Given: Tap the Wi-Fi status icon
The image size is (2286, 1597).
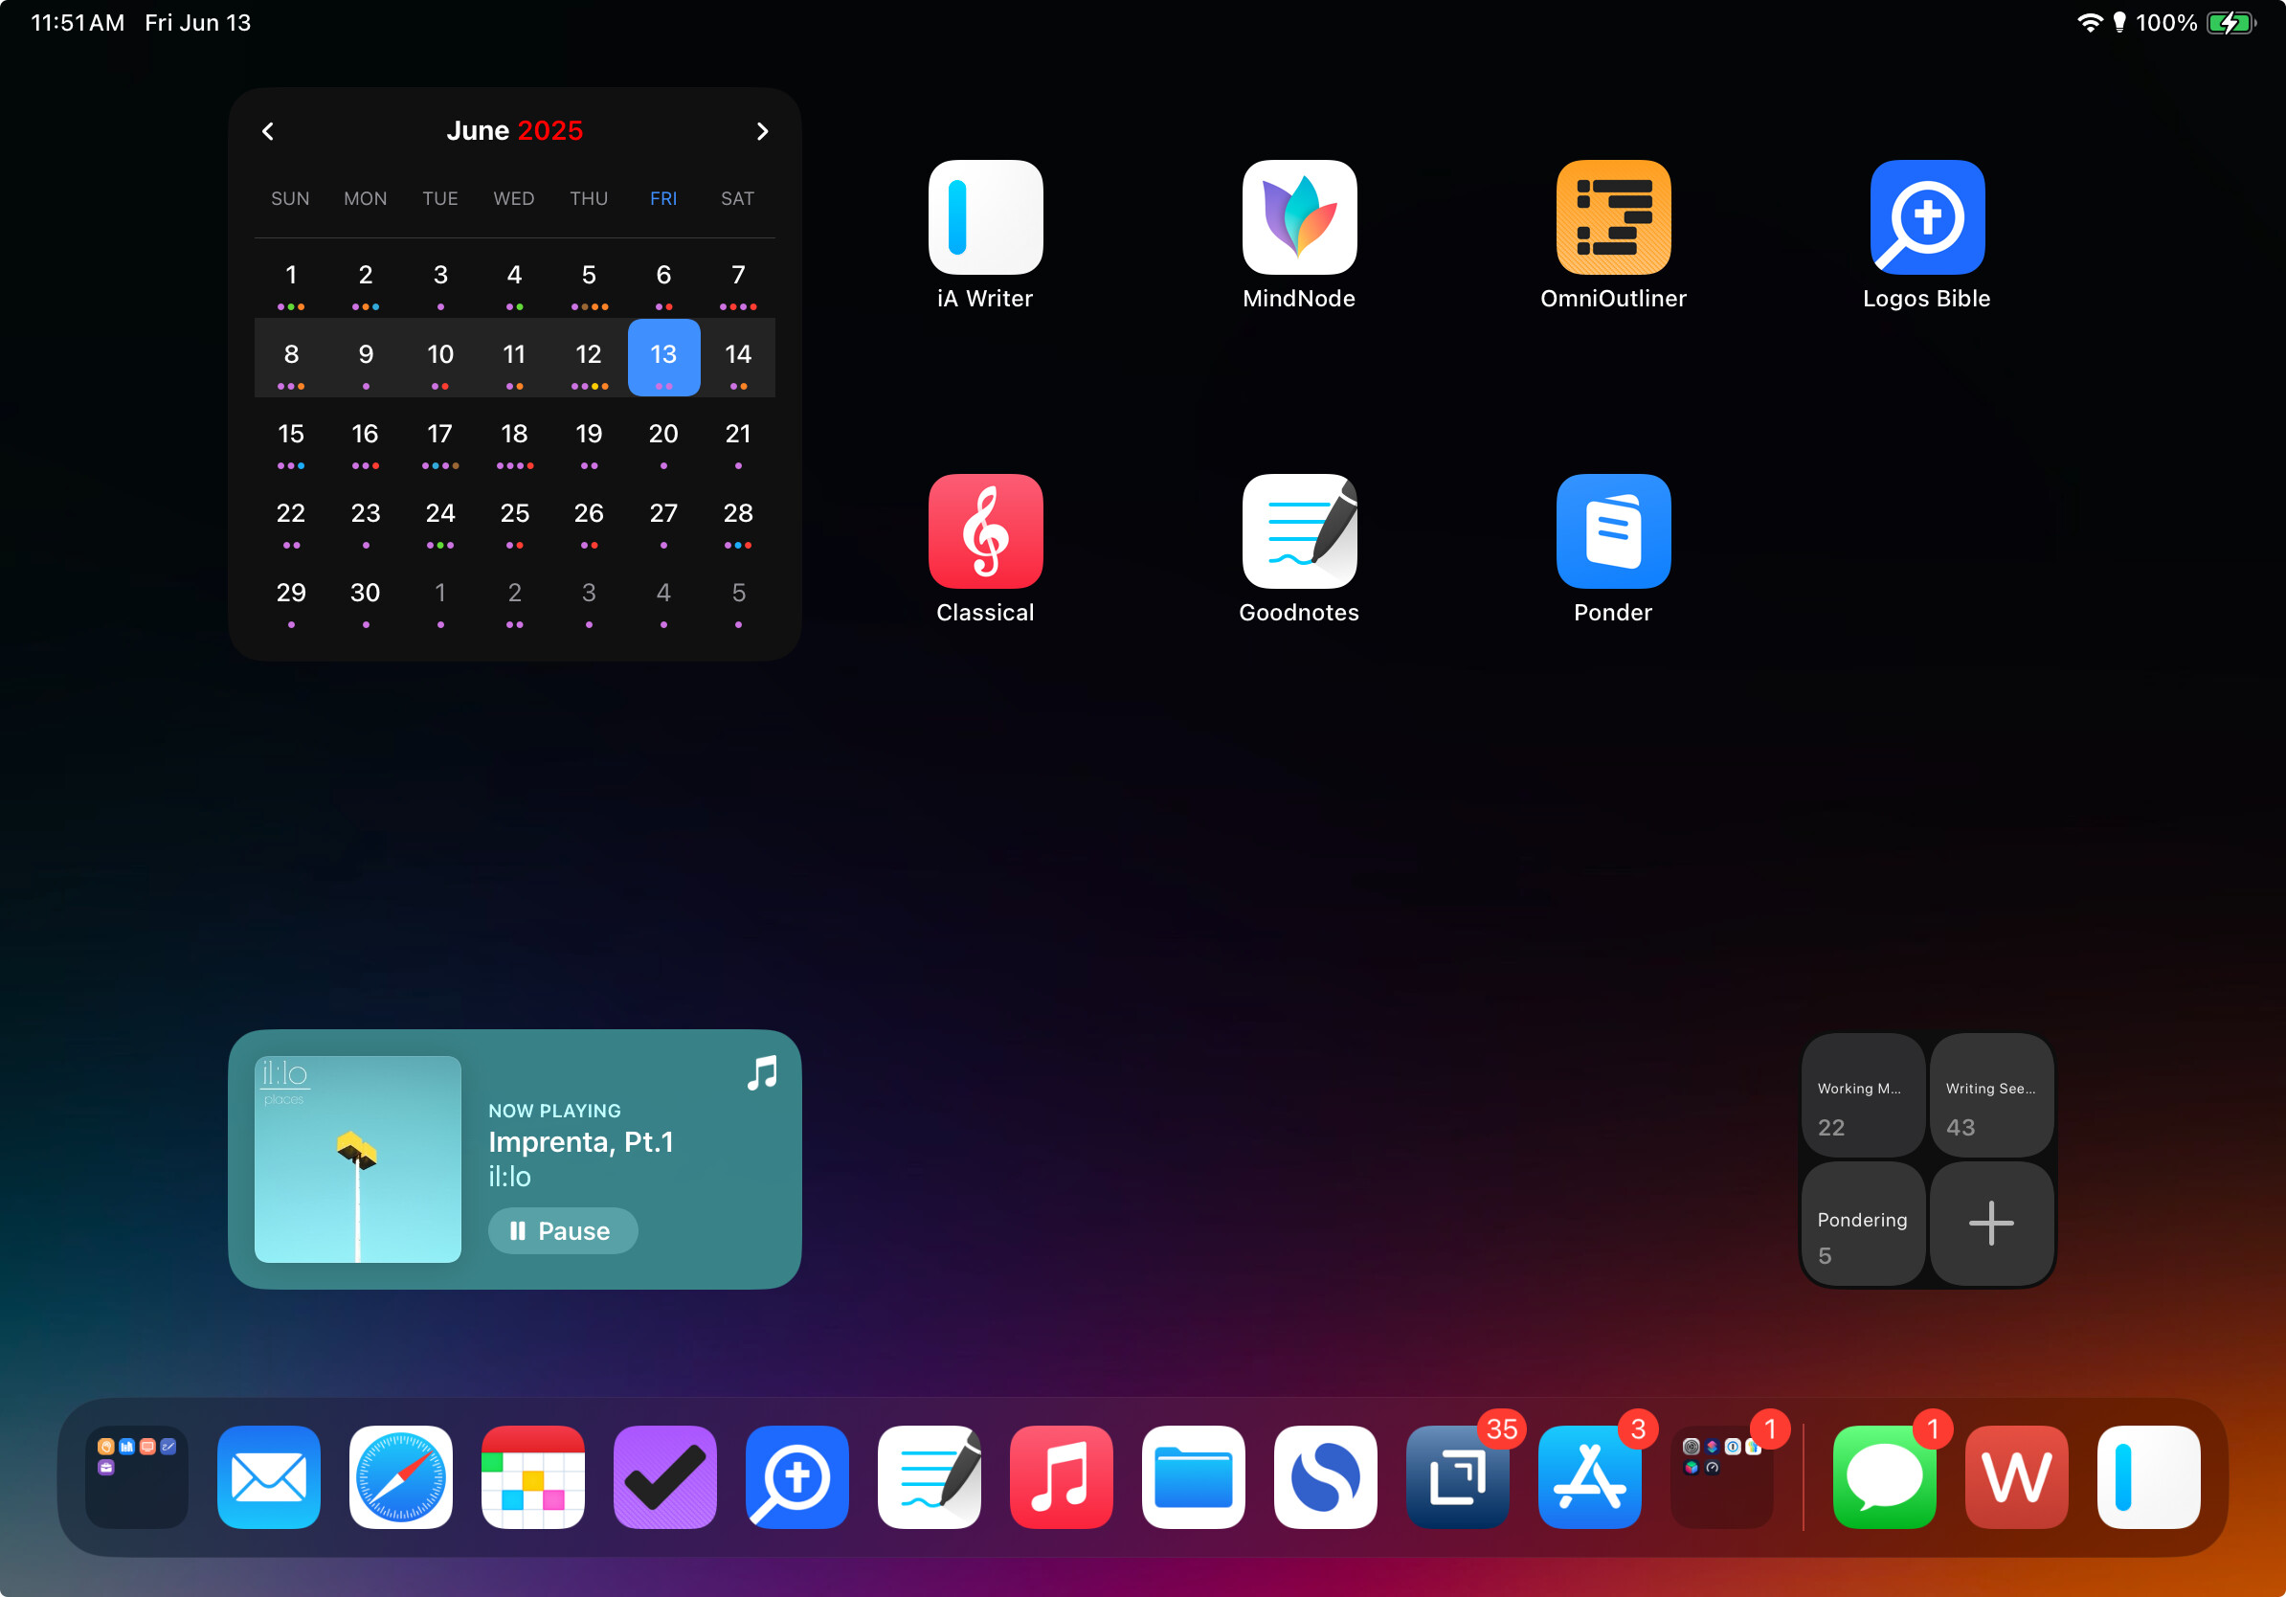Looking at the screenshot, I should click(2090, 22).
